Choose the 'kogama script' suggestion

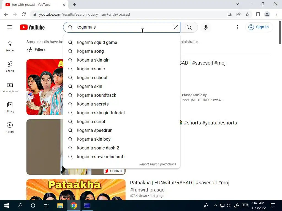point(121,122)
